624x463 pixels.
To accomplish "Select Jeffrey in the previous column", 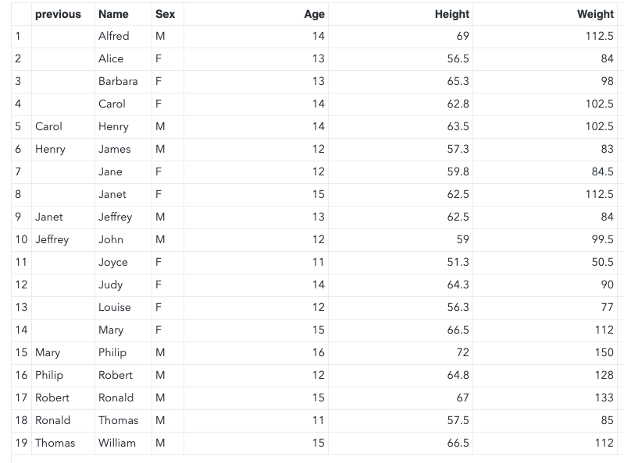I will coord(52,239).
